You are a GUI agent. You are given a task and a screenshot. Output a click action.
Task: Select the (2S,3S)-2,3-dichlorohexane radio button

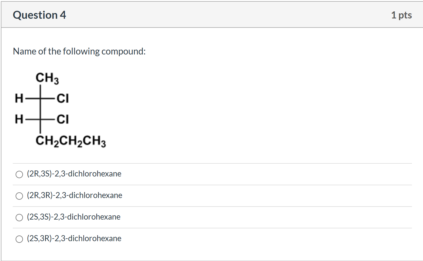(x=19, y=217)
